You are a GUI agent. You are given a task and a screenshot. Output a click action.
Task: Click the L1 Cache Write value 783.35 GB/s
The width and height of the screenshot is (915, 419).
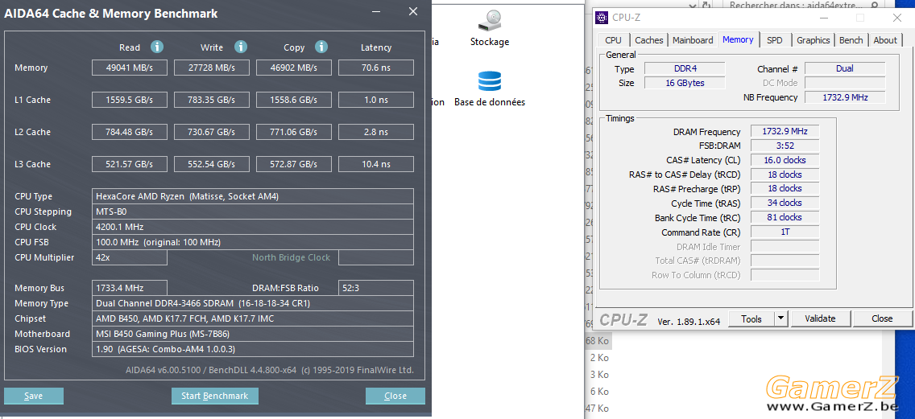click(x=212, y=100)
